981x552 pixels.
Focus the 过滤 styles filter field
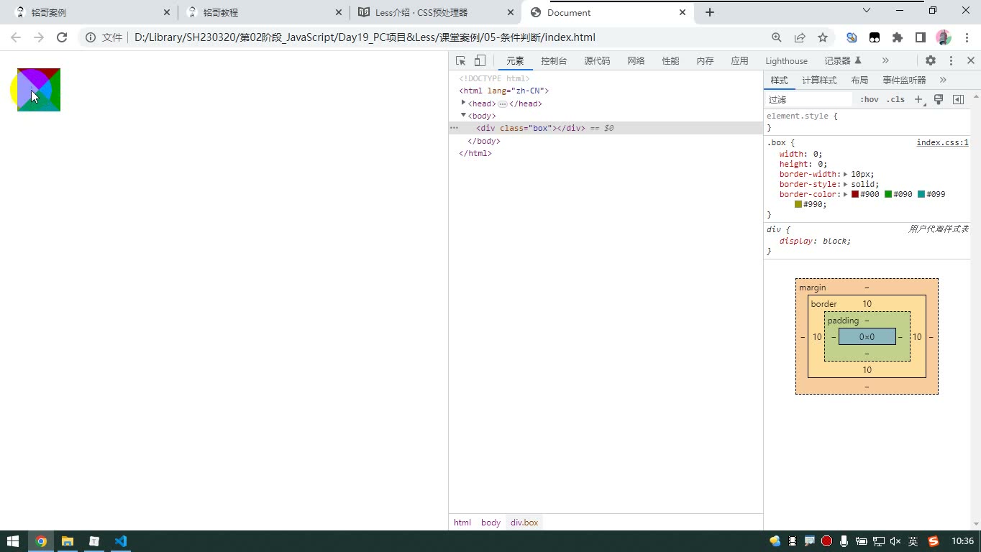(x=809, y=100)
